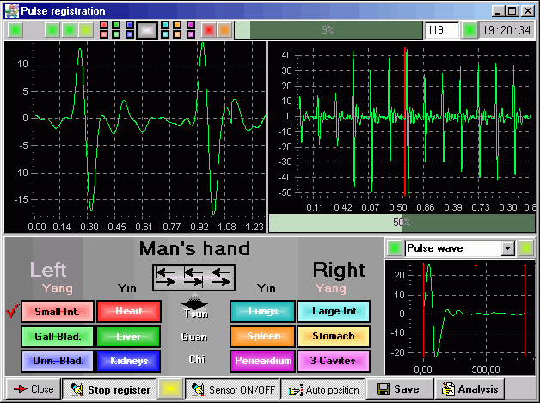Click green square between 119 field and clock
Screen dimensions: 540x403
pyautogui.click(x=469, y=30)
